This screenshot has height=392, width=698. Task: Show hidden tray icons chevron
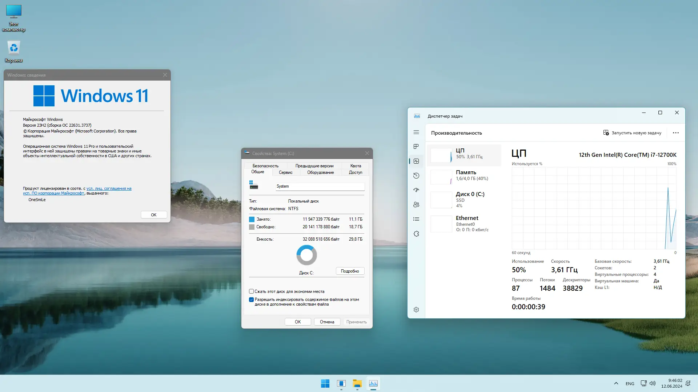coord(616,383)
